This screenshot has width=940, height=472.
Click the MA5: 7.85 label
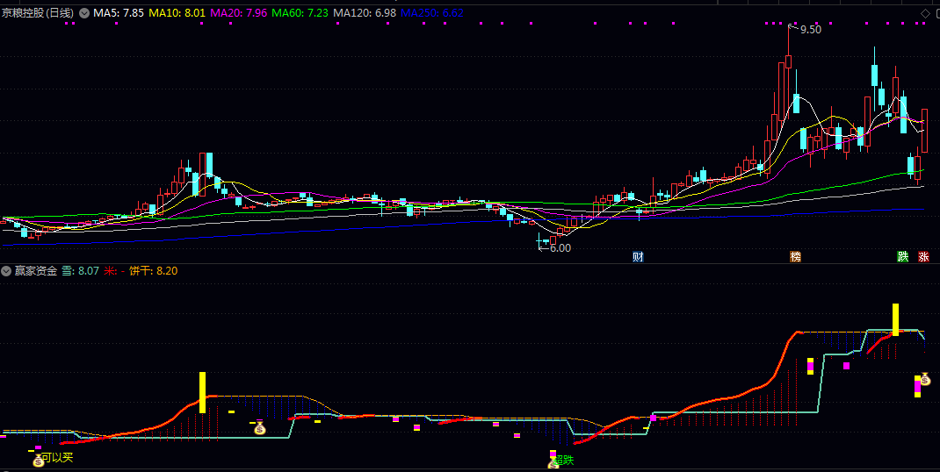point(119,13)
